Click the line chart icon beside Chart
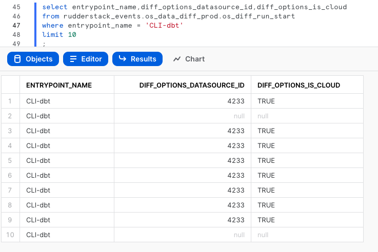 177,59
